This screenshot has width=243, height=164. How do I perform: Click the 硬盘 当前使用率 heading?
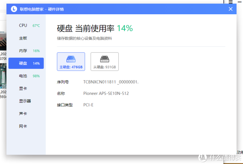[85, 29]
